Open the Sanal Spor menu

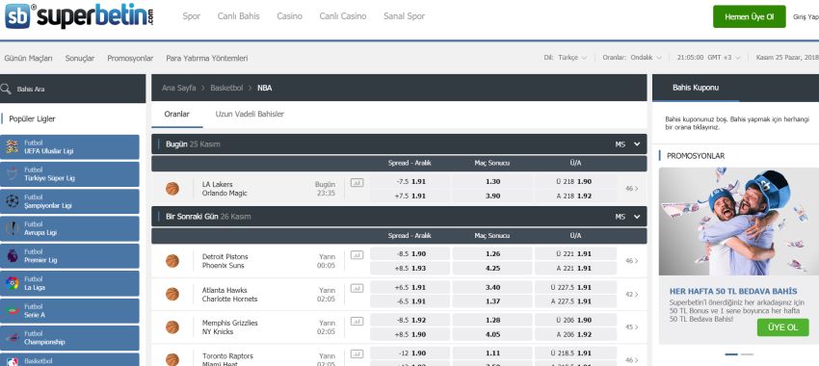(x=405, y=16)
